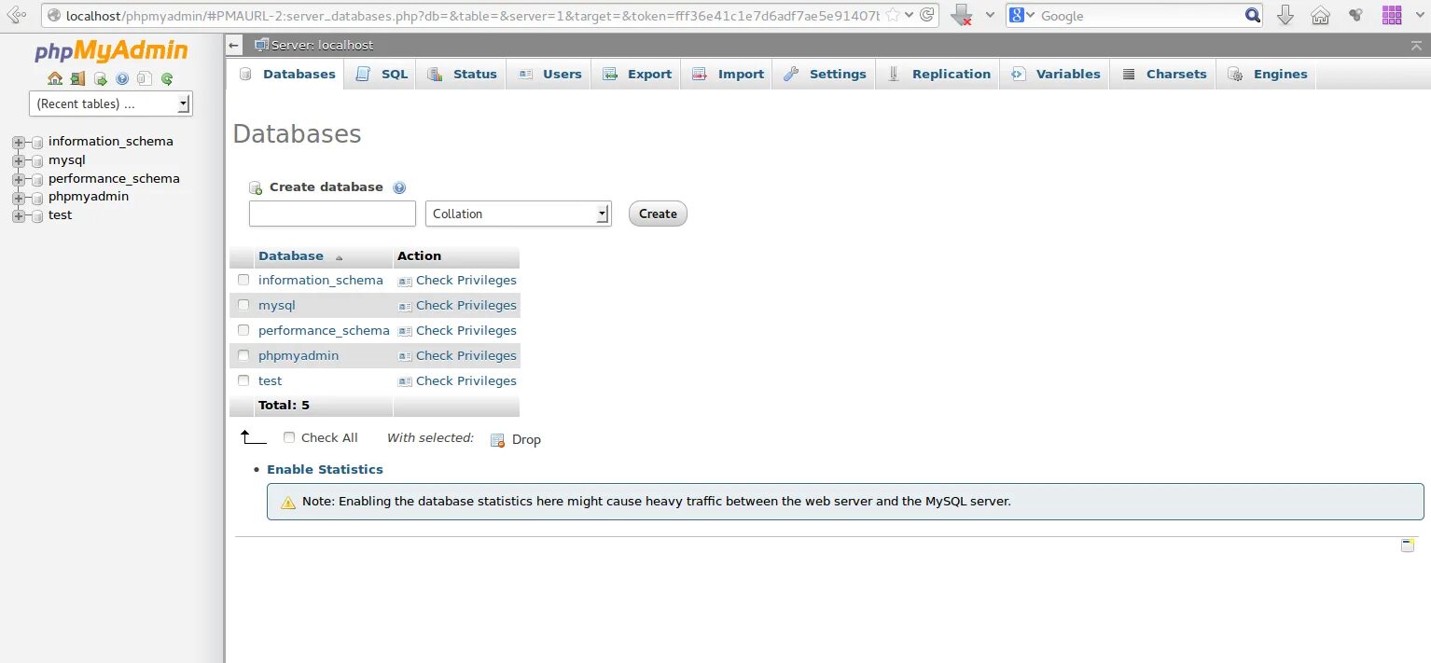Click the small page icon at bottom right
This screenshot has height=663, width=1431.
(1408, 546)
